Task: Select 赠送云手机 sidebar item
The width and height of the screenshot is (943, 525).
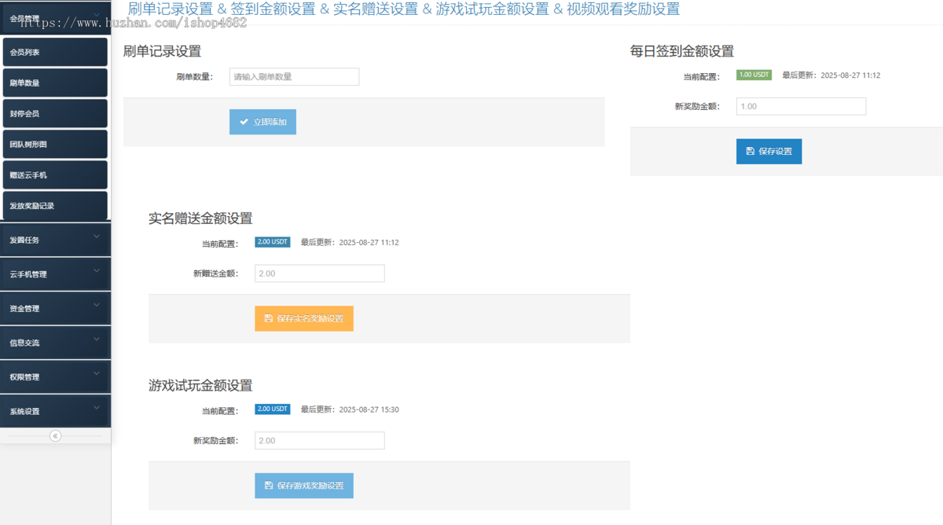Action: pyautogui.click(x=55, y=175)
